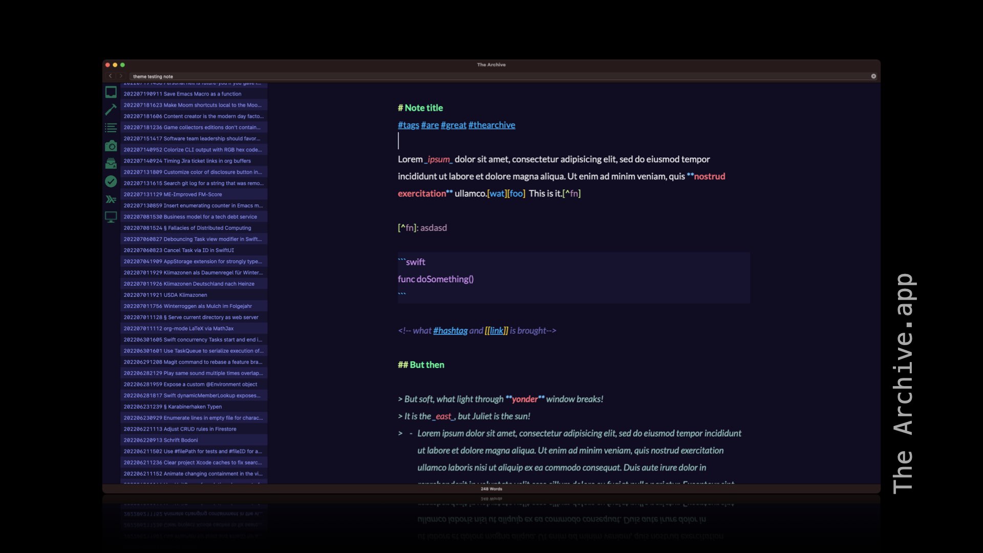Go forward with the right chevron

click(121, 76)
